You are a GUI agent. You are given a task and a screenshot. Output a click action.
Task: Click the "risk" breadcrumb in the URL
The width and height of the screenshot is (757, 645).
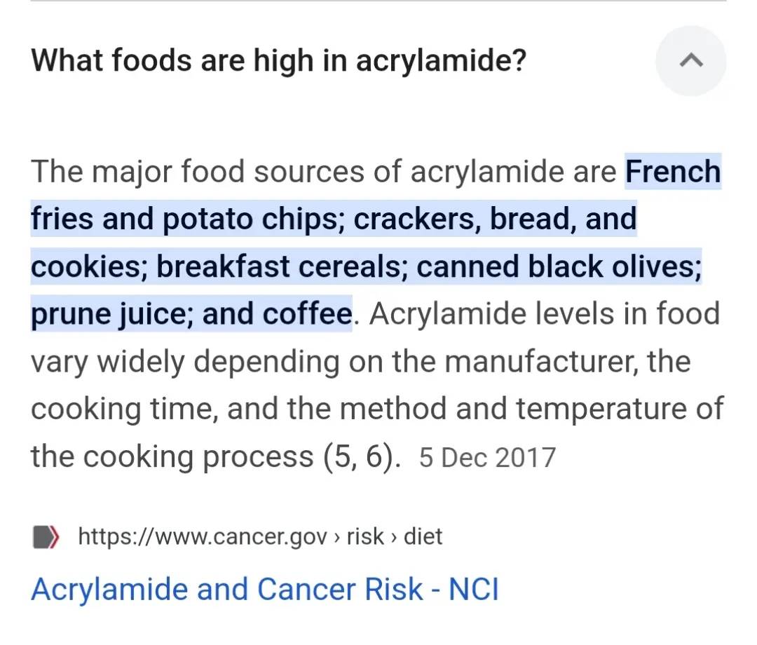click(x=365, y=537)
